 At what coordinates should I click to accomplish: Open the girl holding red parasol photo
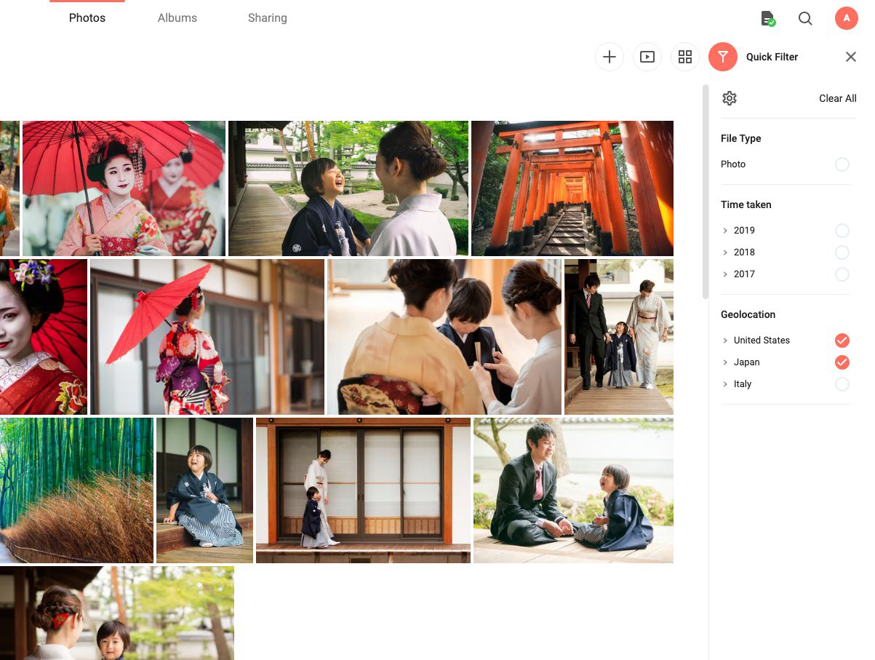[207, 337]
